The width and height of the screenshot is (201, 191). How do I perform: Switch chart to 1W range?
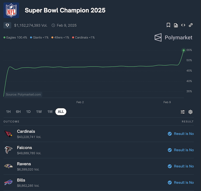(39, 112)
